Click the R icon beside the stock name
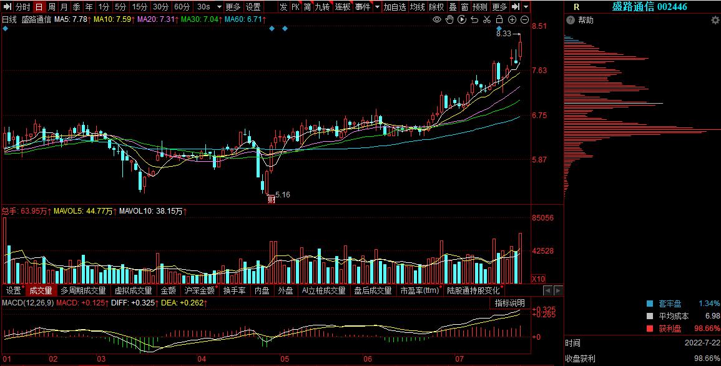Image resolution: width=721 pixels, height=366 pixels. coord(577,7)
